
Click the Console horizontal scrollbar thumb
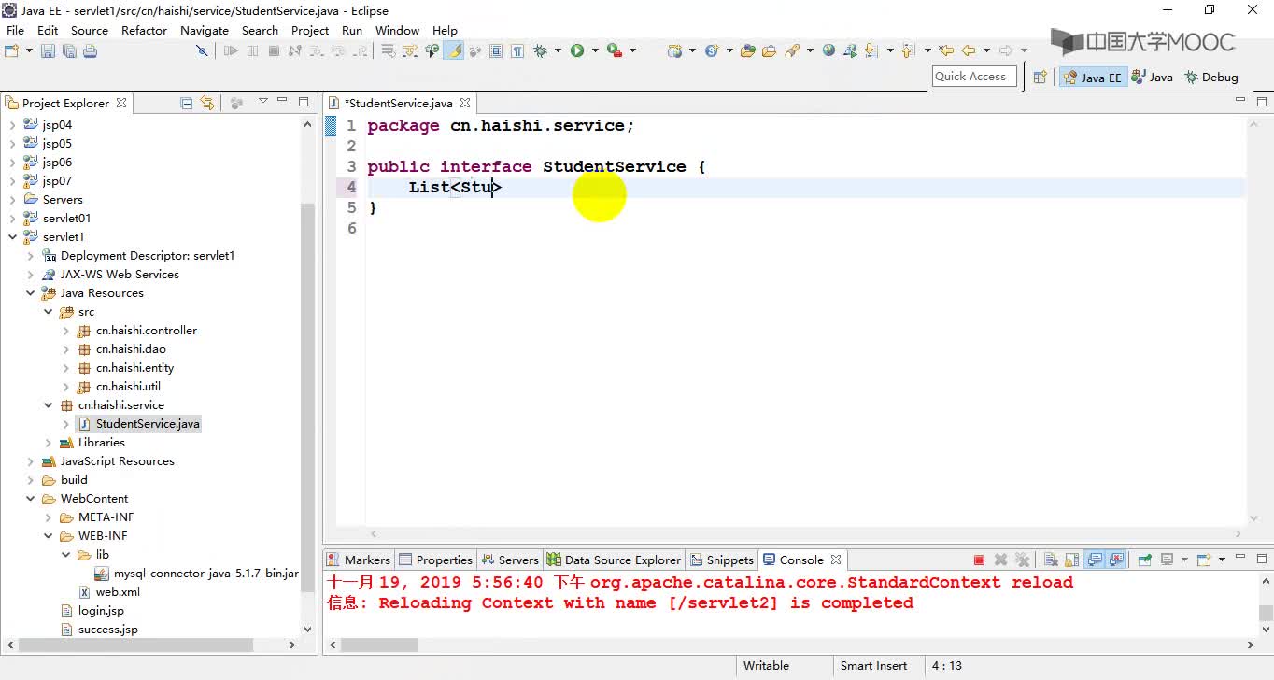[379, 645]
